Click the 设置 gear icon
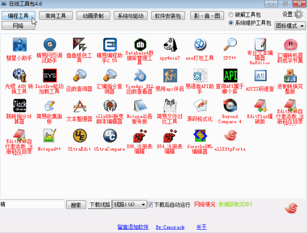Viewport: 307px width, 233px height. pos(298,14)
